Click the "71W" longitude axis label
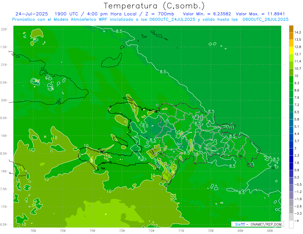The image size is (303, 234). 181,231
